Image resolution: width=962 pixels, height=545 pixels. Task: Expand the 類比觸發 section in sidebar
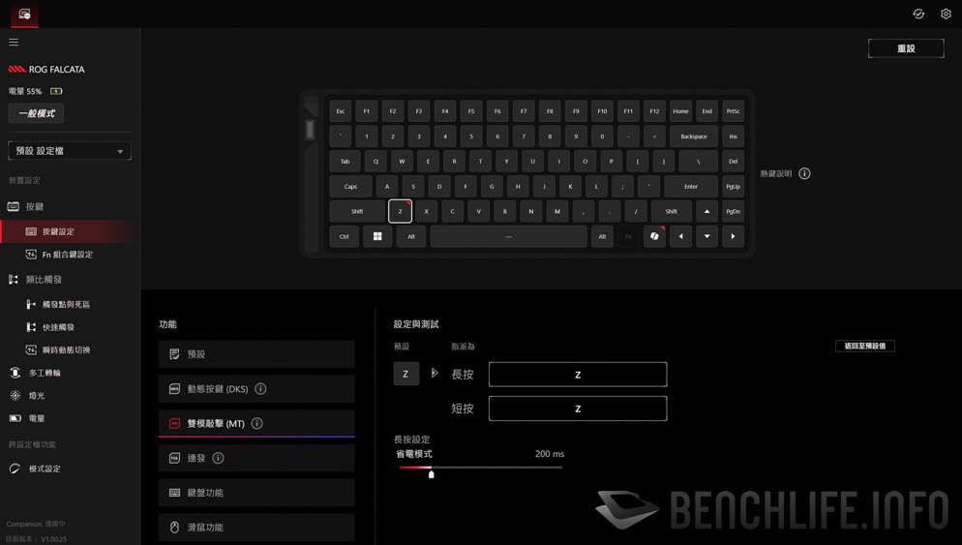pyautogui.click(x=43, y=279)
